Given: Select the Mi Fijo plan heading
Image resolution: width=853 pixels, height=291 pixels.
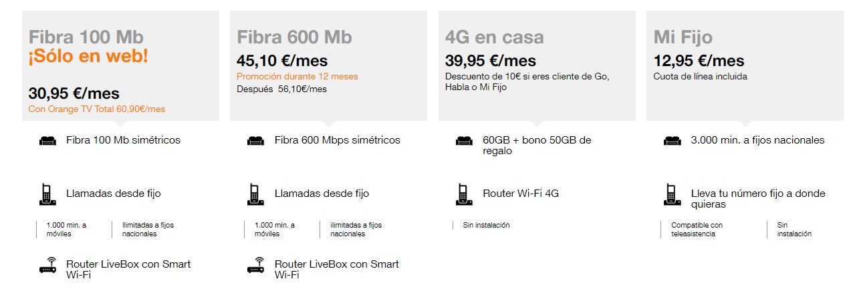Looking at the screenshot, I should click(683, 37).
